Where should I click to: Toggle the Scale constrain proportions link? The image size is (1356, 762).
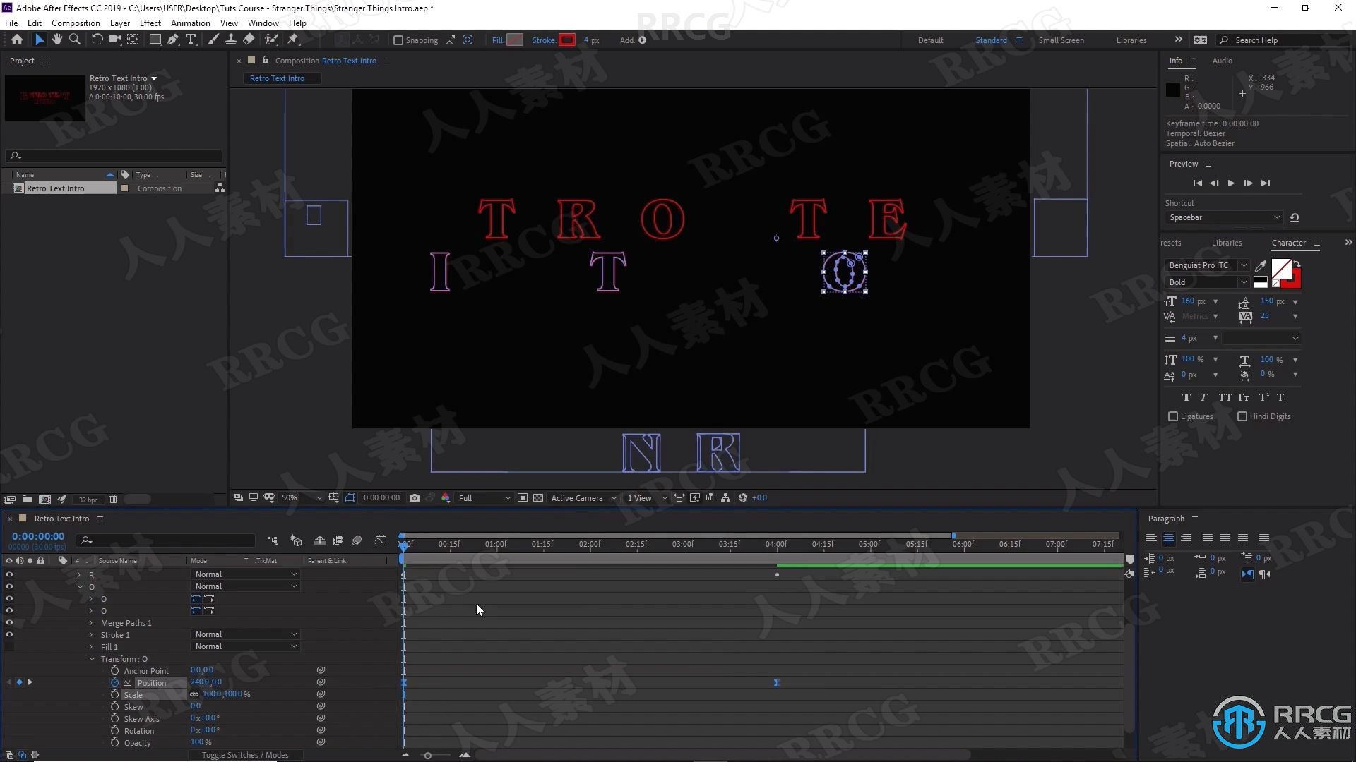(194, 694)
